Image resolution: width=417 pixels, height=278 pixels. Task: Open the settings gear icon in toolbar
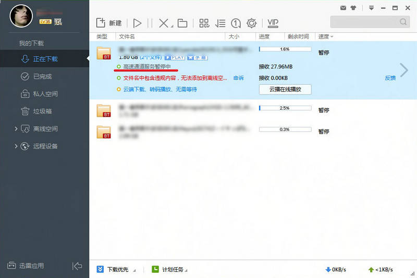[251, 23]
